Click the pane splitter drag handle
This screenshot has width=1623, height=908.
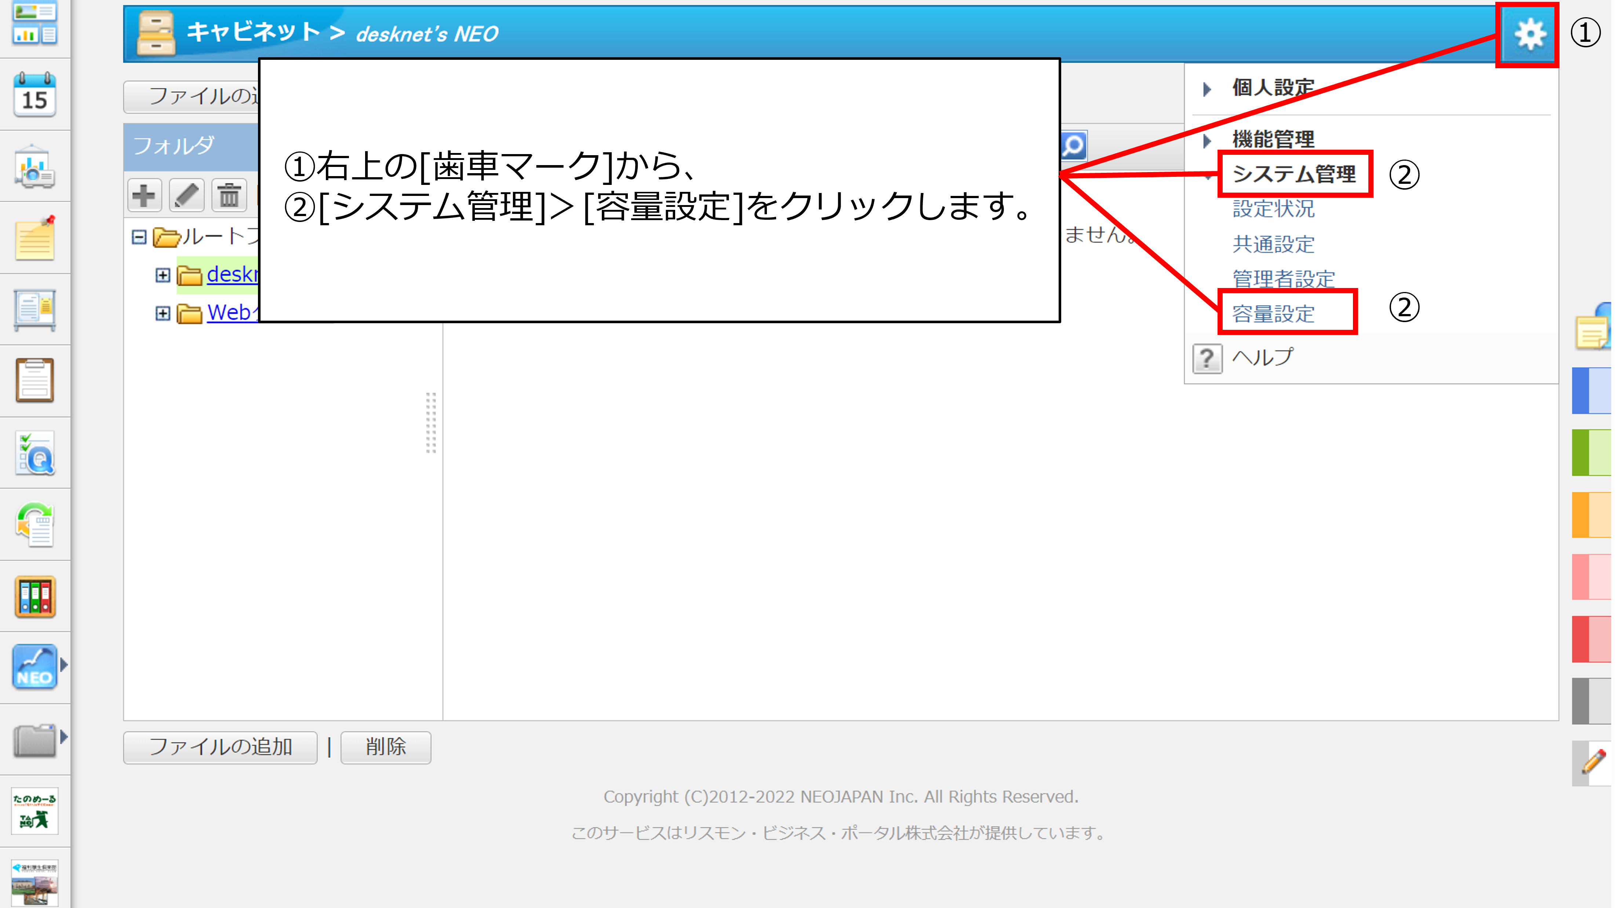[431, 422]
